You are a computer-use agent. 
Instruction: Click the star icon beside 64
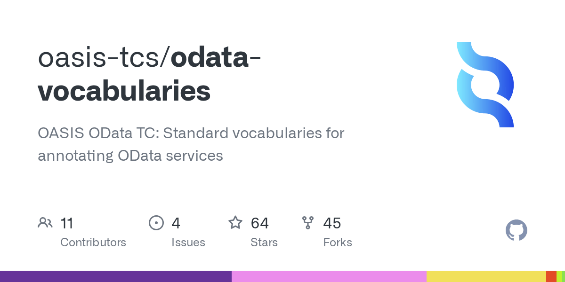pos(235,222)
